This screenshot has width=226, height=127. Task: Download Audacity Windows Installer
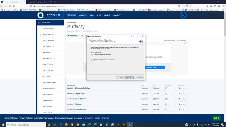click(x=78, y=88)
